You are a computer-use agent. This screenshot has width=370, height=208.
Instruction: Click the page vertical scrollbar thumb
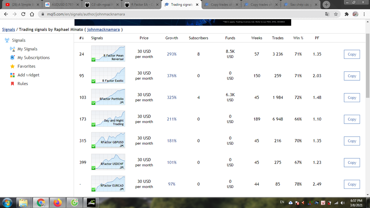[368, 65]
